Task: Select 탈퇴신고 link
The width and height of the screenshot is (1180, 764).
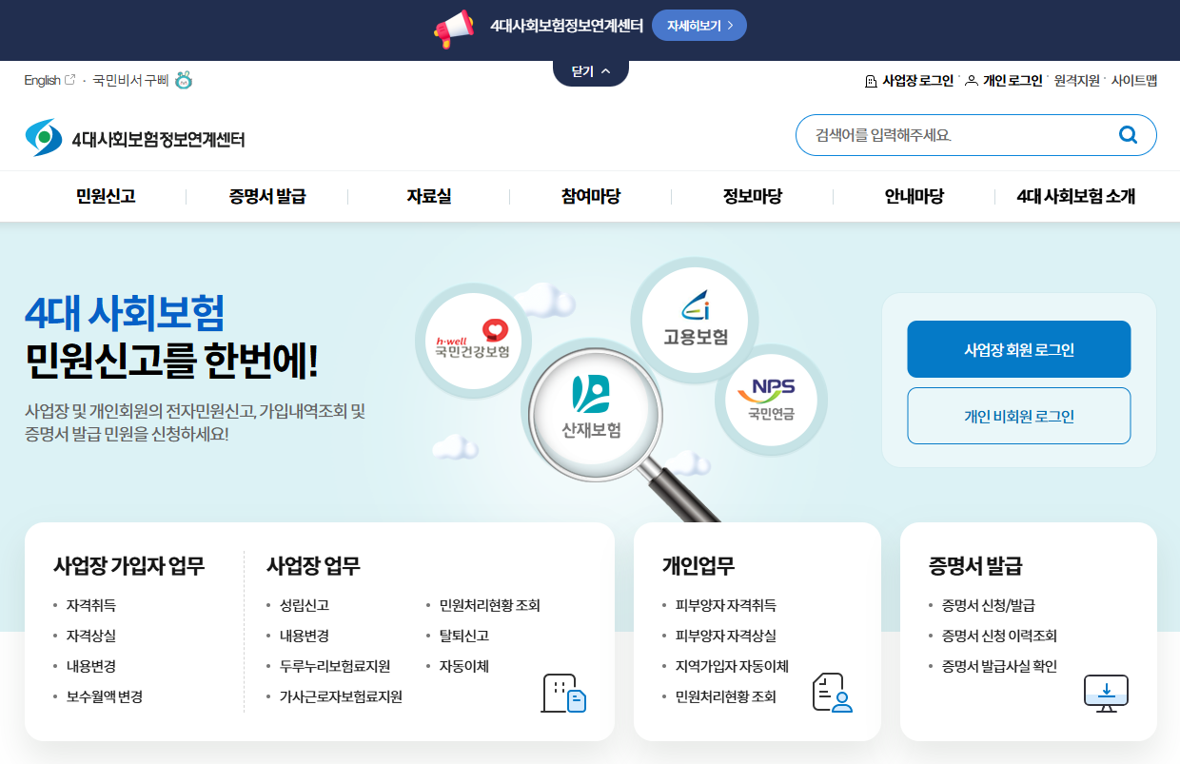Action: point(464,636)
